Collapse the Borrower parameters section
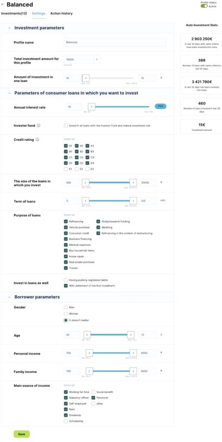222x442 pixels. pyautogui.click(x=9, y=297)
